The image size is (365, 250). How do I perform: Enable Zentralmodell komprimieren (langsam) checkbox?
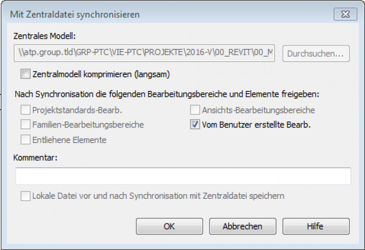point(25,74)
